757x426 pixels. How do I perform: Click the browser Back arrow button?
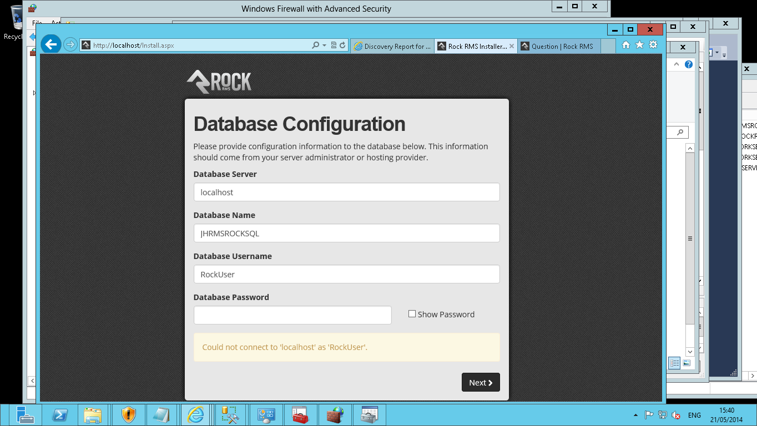51,44
